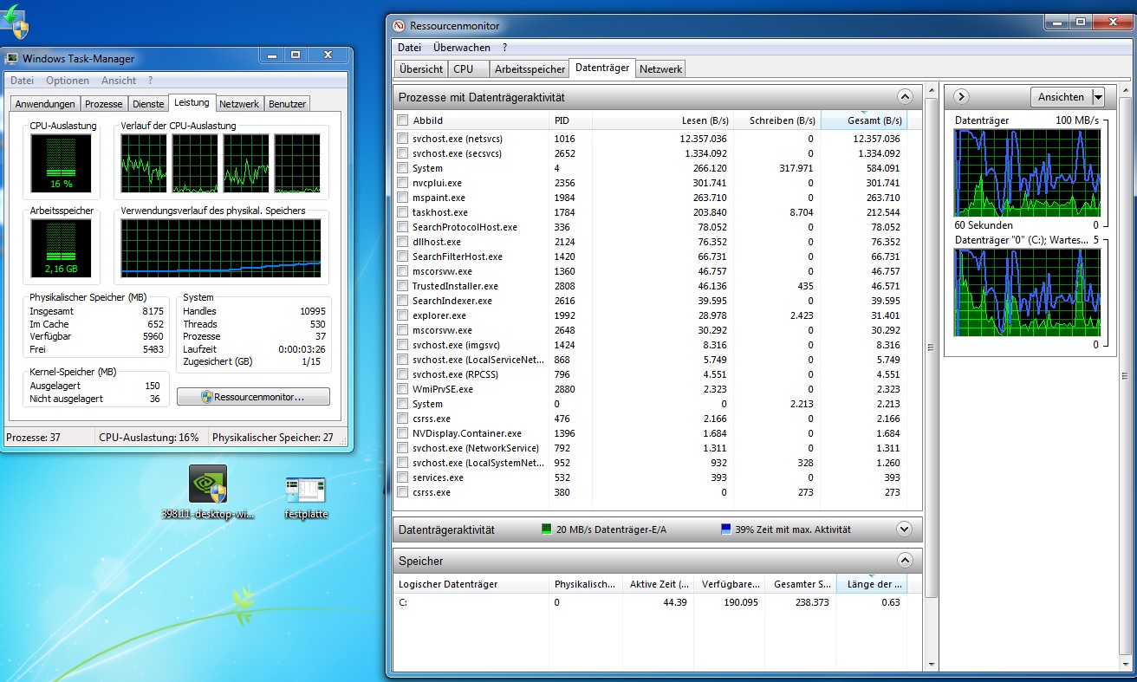Open the Optionen menu in Task-Manager

point(68,81)
